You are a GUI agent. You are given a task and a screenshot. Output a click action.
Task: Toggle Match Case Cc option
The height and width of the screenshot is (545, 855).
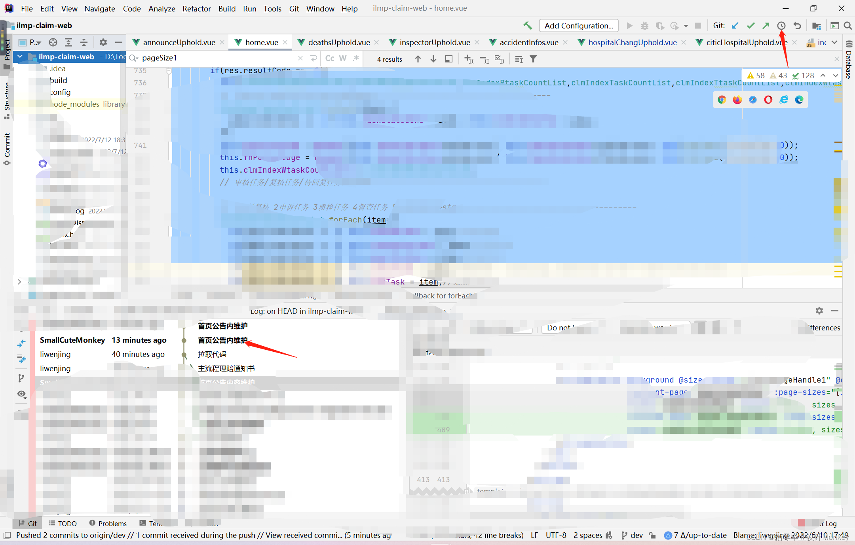coord(329,58)
